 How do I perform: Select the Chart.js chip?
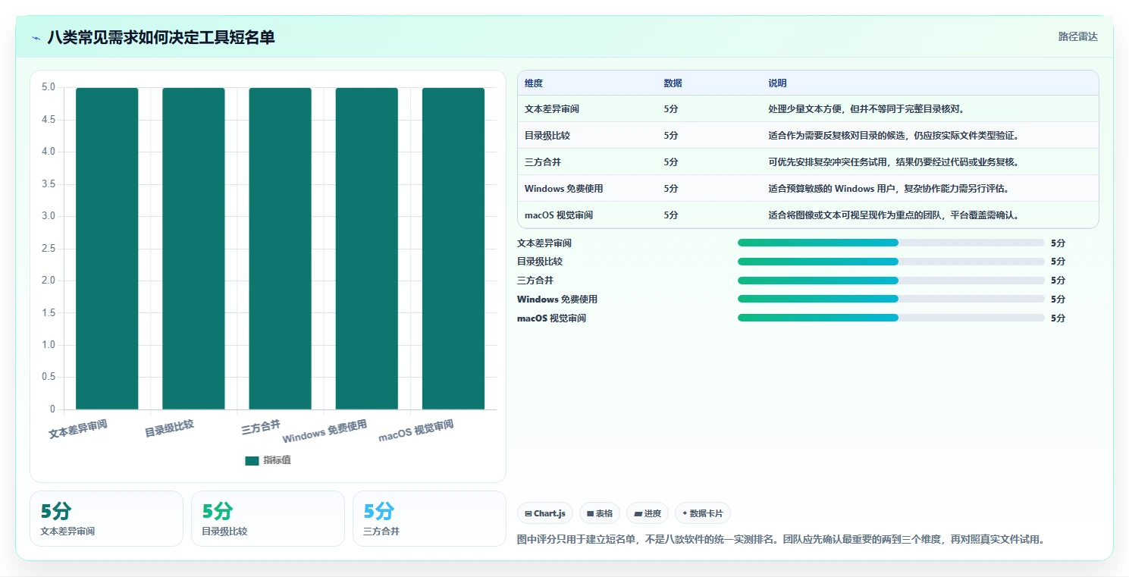tap(545, 513)
